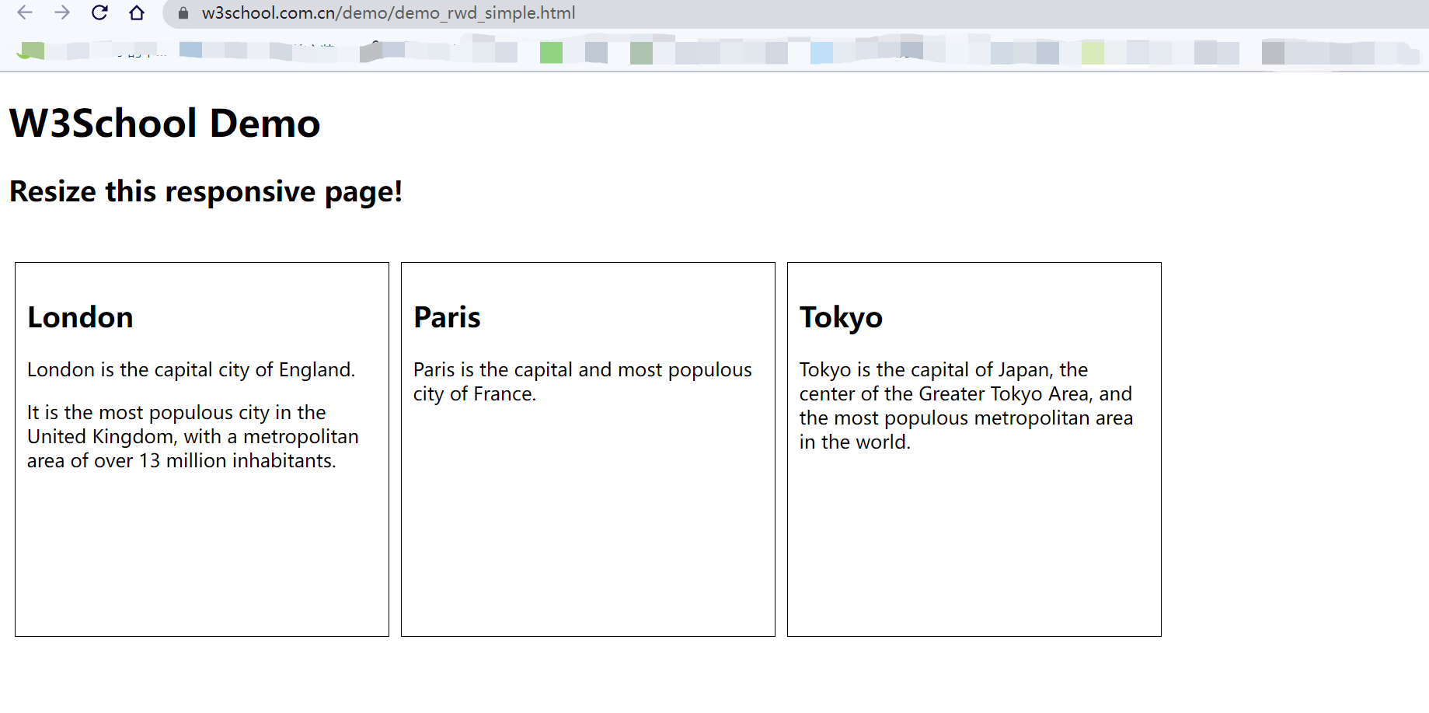This screenshot has height=713, width=1429.
Task: Click the paragraph about 13 million inhabitants
Action: point(193,436)
